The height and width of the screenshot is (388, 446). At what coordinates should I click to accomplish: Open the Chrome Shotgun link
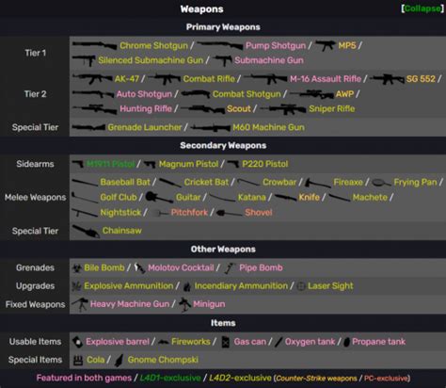click(153, 46)
